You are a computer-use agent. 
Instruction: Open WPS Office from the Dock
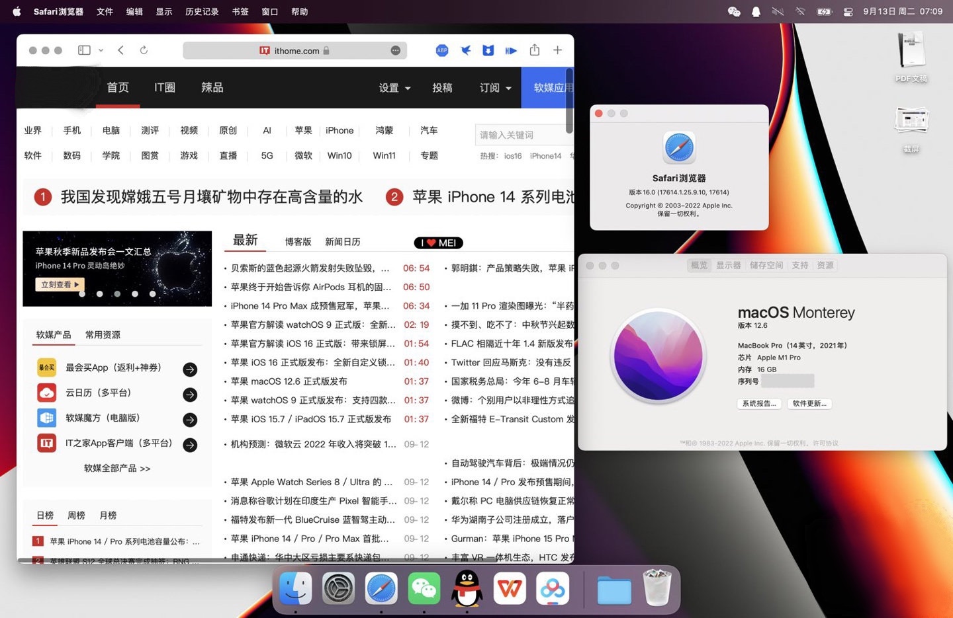click(x=510, y=588)
